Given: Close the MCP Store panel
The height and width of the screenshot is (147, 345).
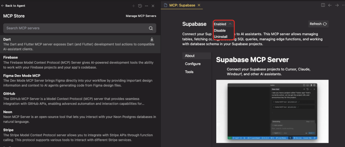Looking at the screenshot, I should pos(153,6).
